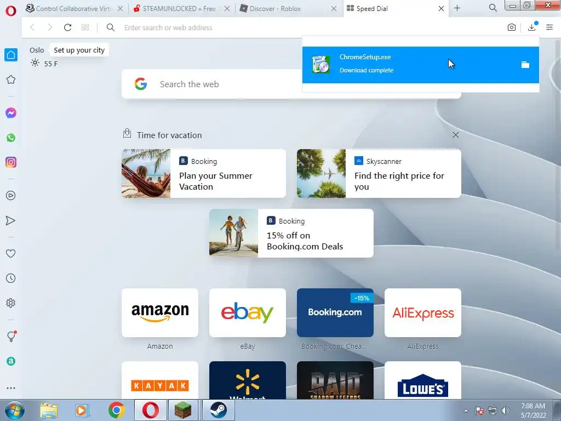Viewport: 561px width, 421px height.
Task: Go forward with the forward arrow
Action: click(x=50, y=27)
